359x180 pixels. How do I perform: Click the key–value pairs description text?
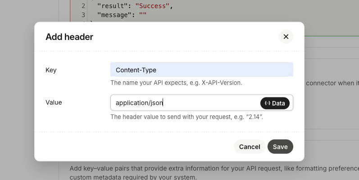point(214,172)
